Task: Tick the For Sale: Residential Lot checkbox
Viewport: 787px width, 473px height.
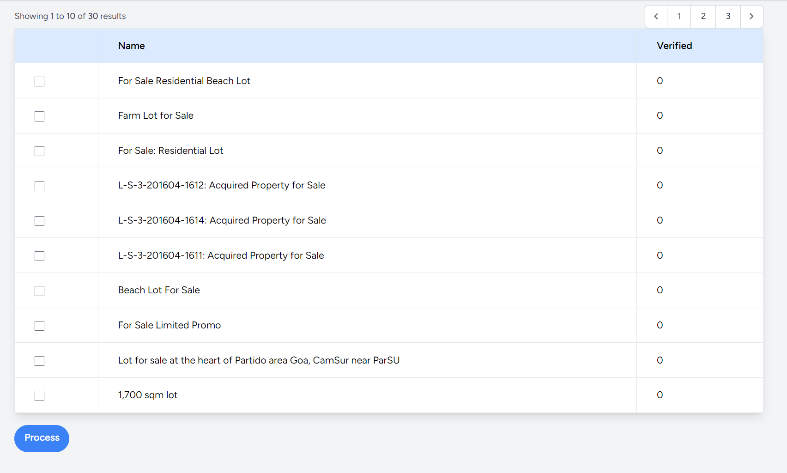Action: pos(40,152)
